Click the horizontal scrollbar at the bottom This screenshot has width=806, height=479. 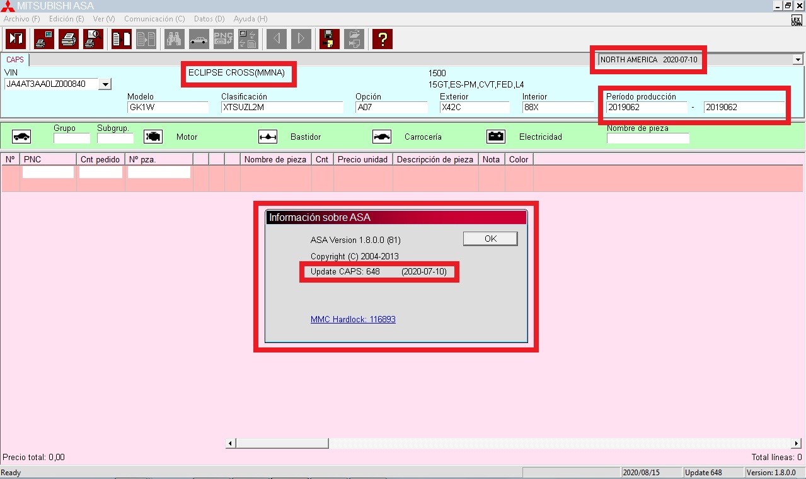(x=280, y=443)
